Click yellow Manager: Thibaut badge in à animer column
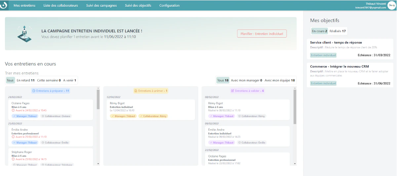The image size is (398, 176). (x=123, y=116)
